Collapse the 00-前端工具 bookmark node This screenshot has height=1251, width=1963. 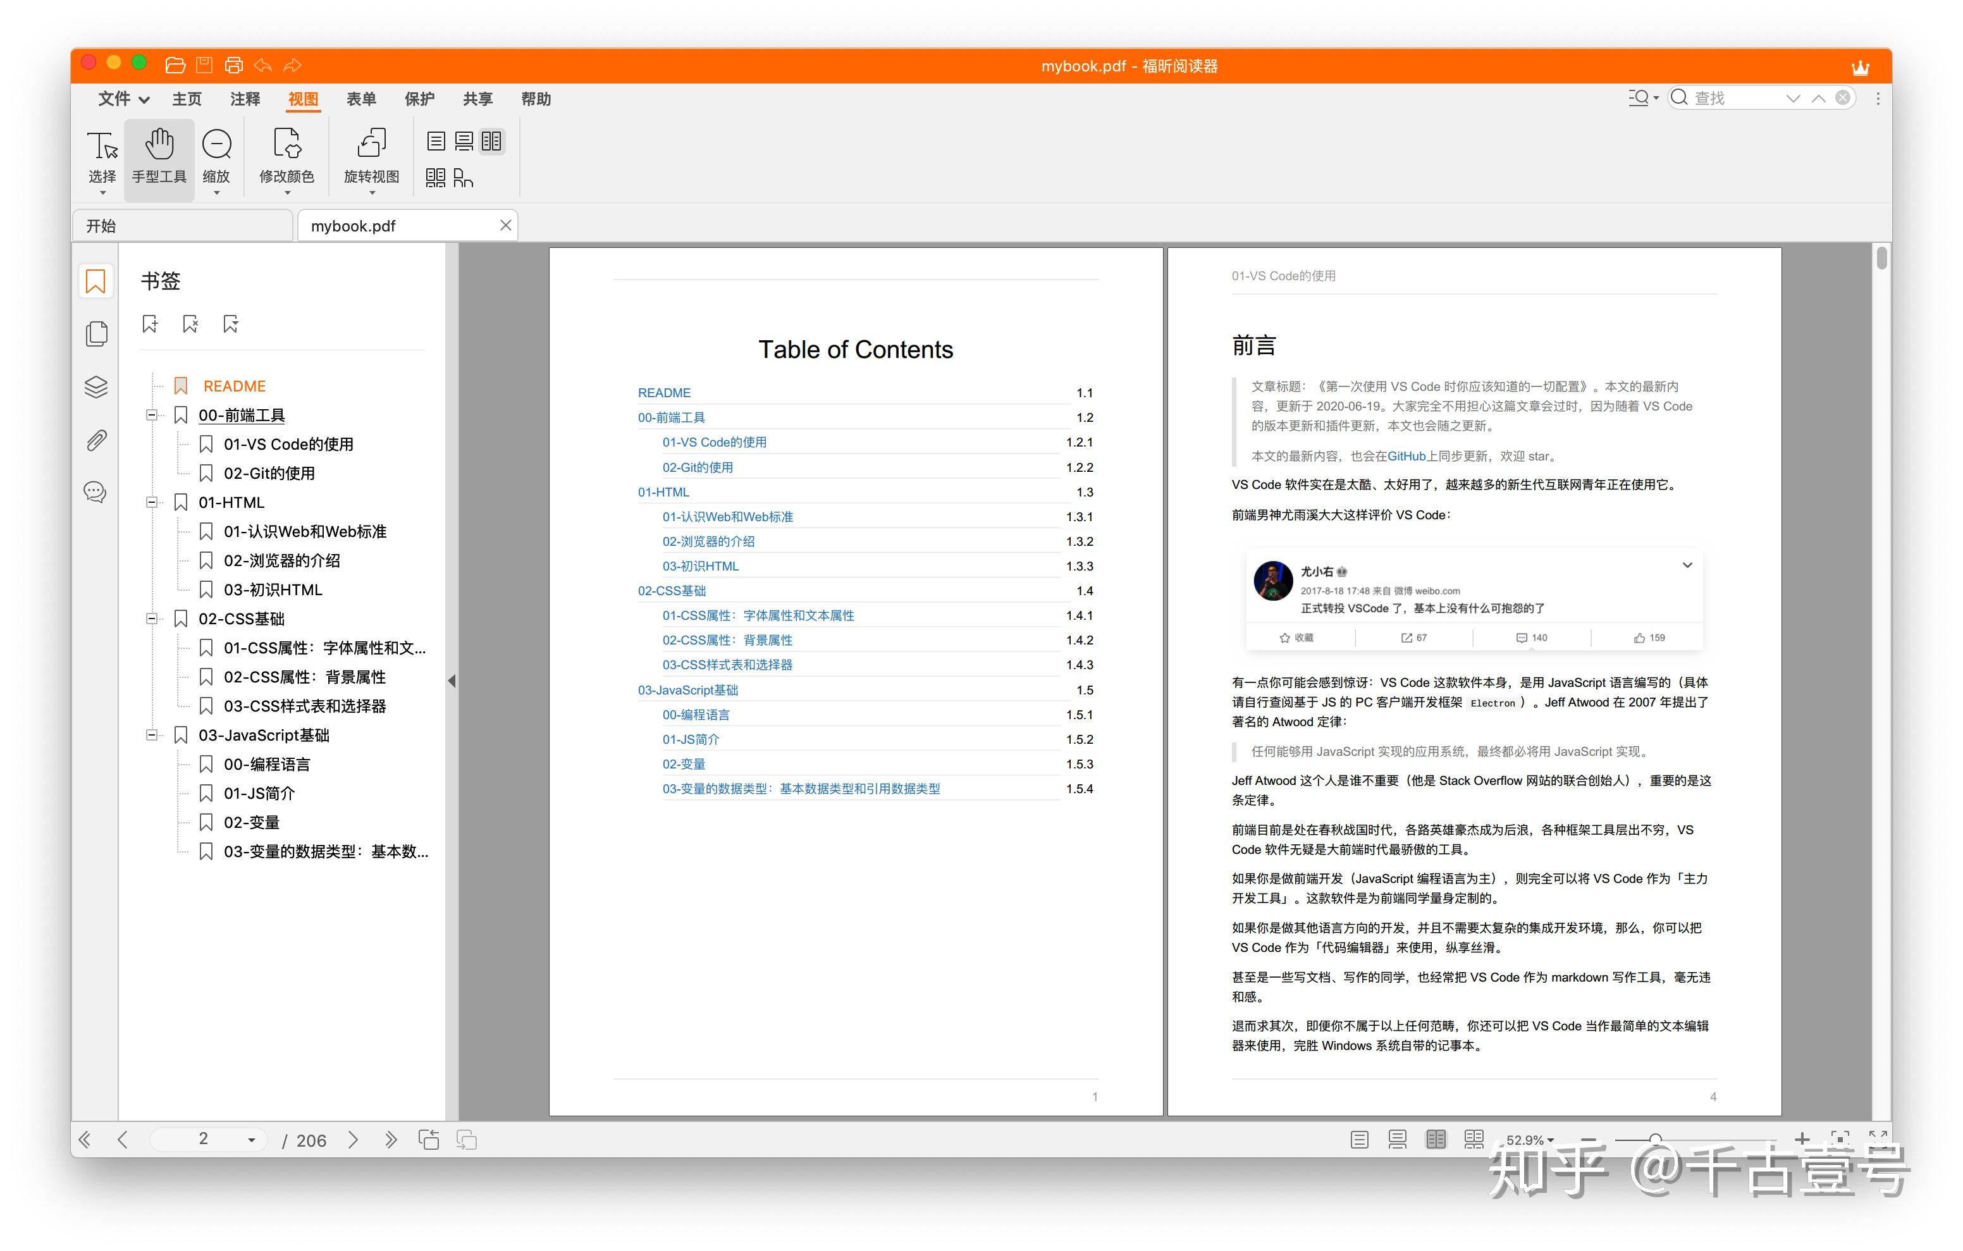pyautogui.click(x=152, y=415)
